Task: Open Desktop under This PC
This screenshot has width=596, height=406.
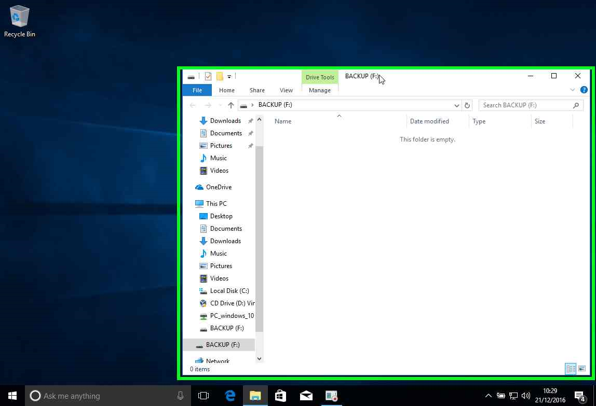Action: pos(221,216)
